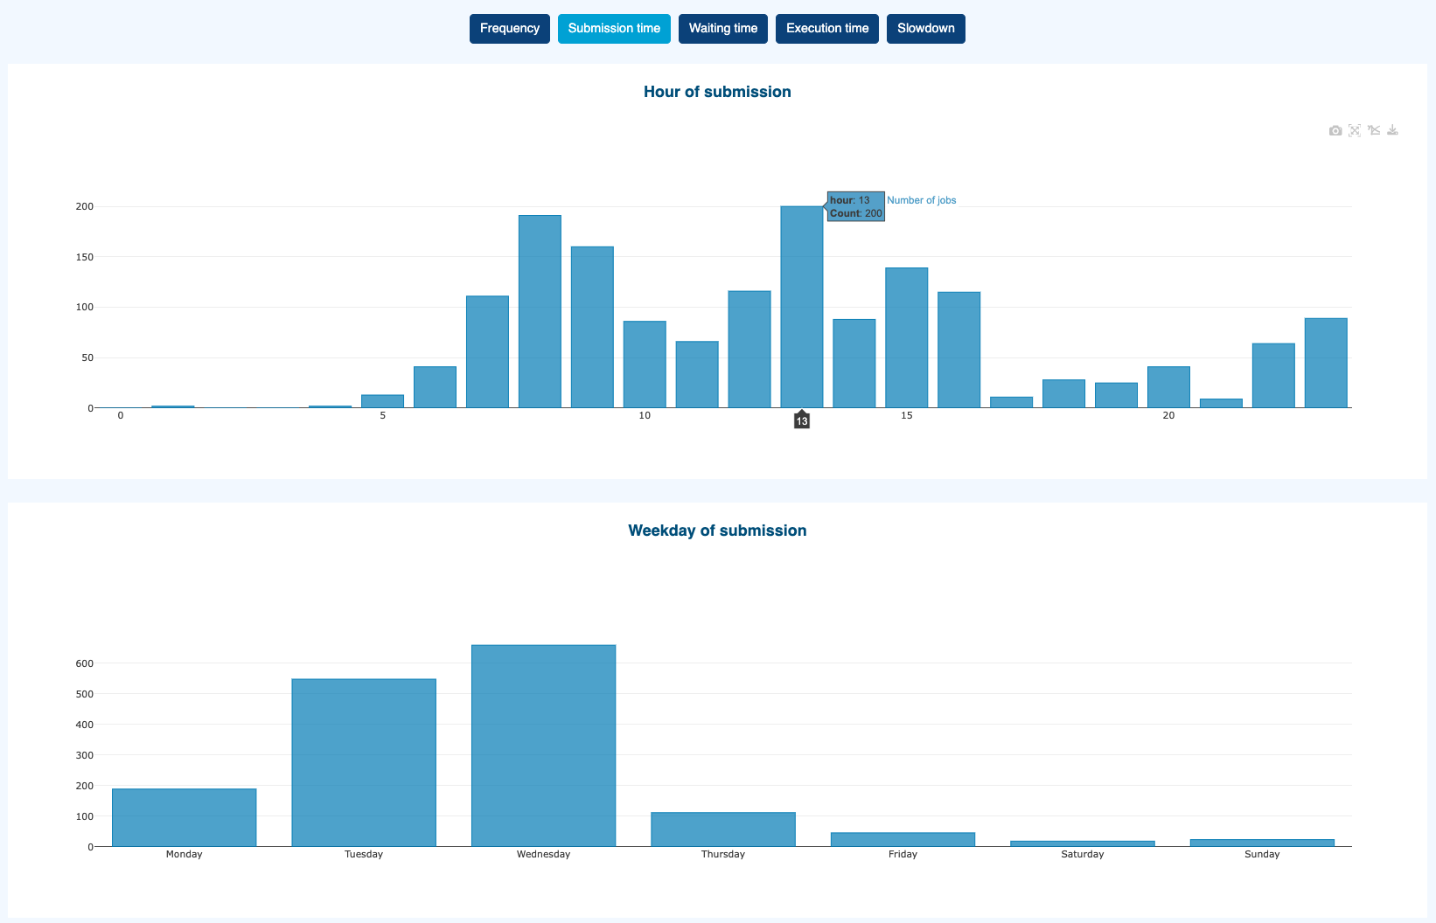
Task: Click the hour 13 bar in the hourly chart
Action: click(x=801, y=307)
